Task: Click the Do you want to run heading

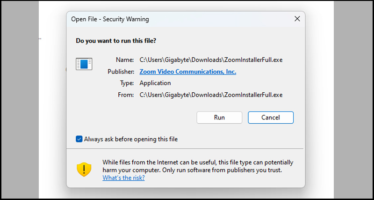Action: (x=116, y=41)
